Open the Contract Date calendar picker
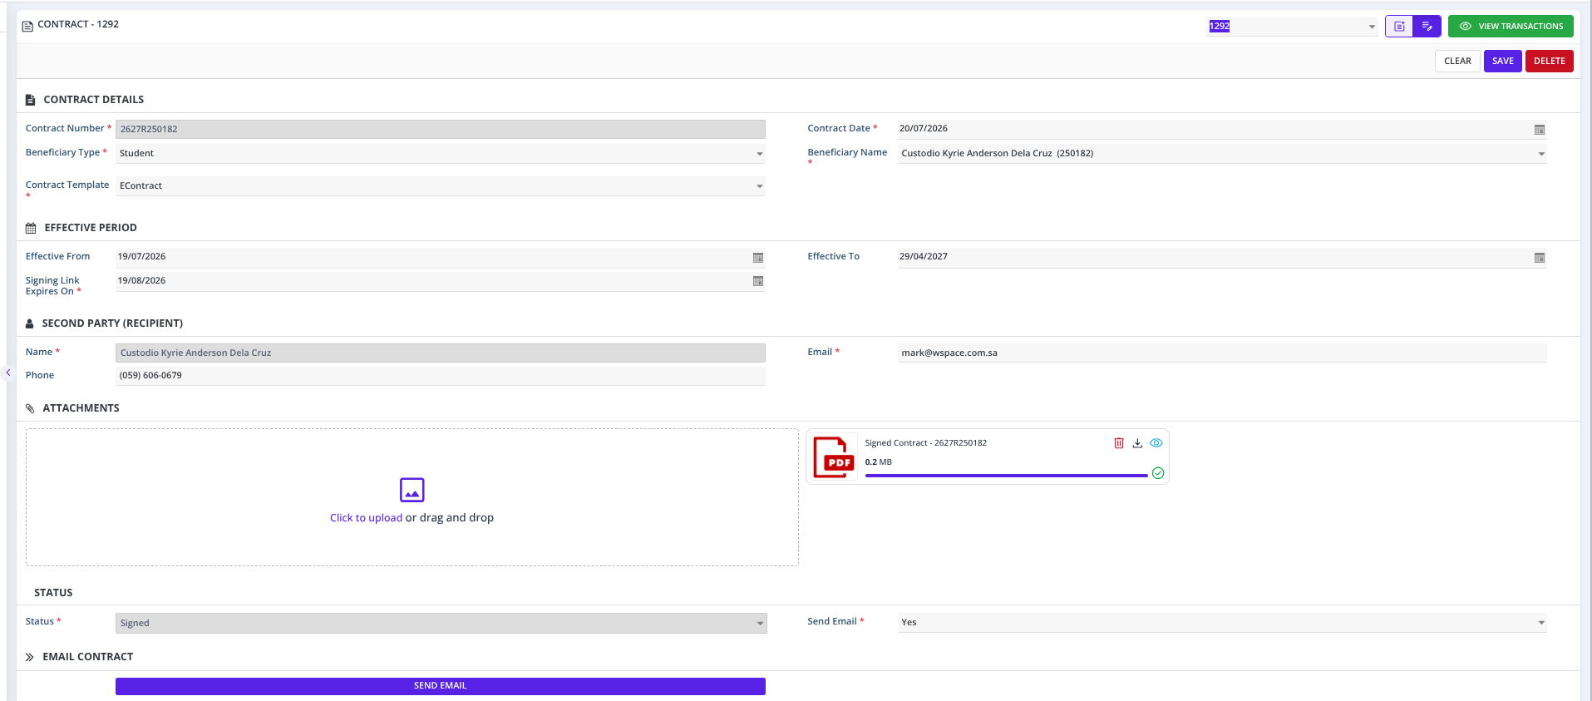The width and height of the screenshot is (1592, 701). coord(1540,130)
